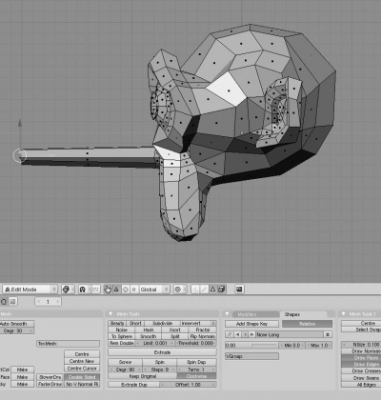Switch to face select mode triangle icon
Viewport: 381px width, 400px height.
[x=212, y=290]
